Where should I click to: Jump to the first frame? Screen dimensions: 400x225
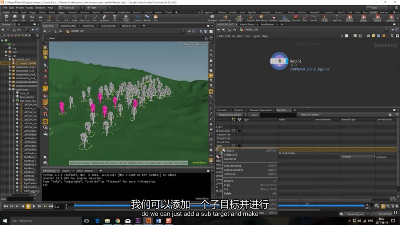5,206
